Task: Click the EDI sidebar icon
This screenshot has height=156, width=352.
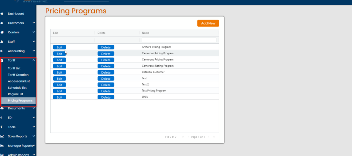Action: coord(1,118)
